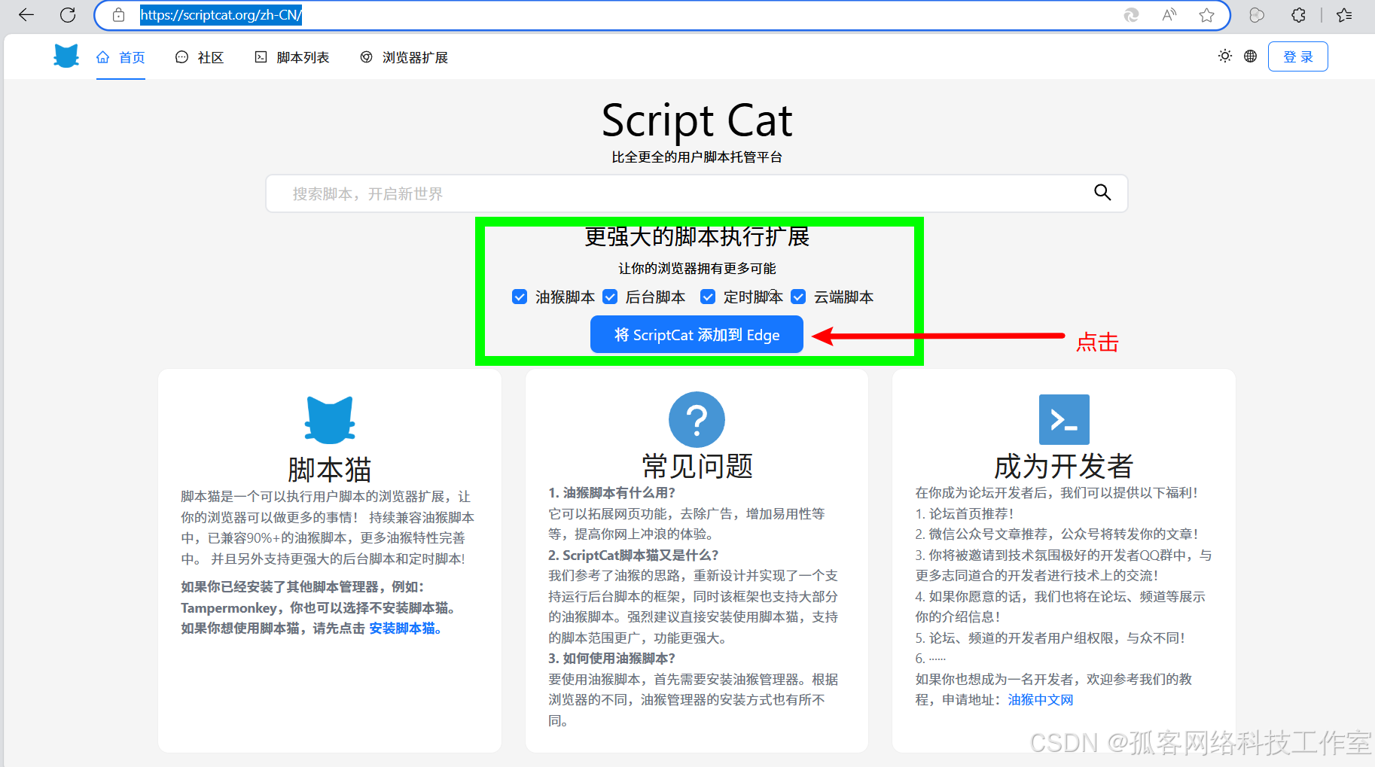
Task: Add this page to favorites star icon
Action: pyautogui.click(x=1207, y=15)
